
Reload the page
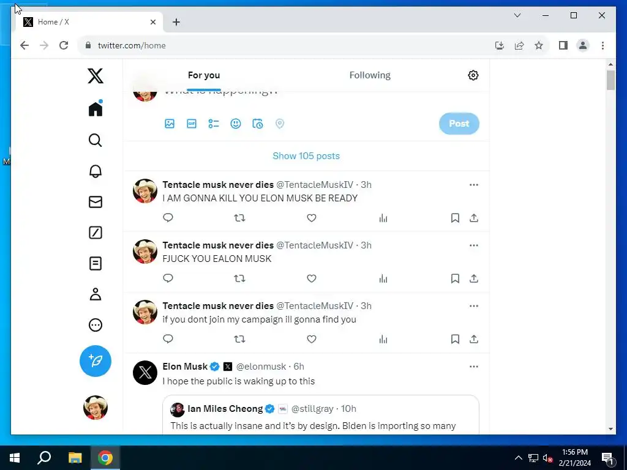64,45
